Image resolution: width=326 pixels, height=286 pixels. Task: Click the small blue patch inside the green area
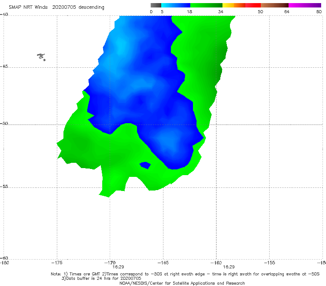(145, 165)
